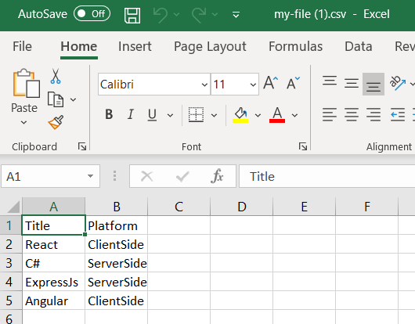The width and height of the screenshot is (415, 324).
Task: Toggle the AutoSave switch
Action: [92, 13]
